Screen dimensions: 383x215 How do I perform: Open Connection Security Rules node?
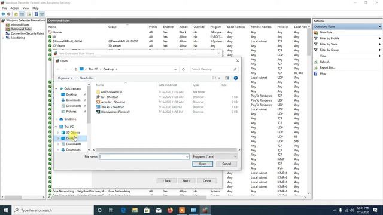coord(27,33)
